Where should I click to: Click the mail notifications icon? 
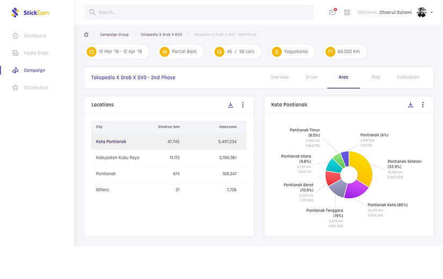(x=332, y=12)
